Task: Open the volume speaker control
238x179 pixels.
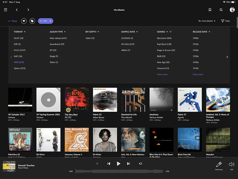Action: click(231, 164)
